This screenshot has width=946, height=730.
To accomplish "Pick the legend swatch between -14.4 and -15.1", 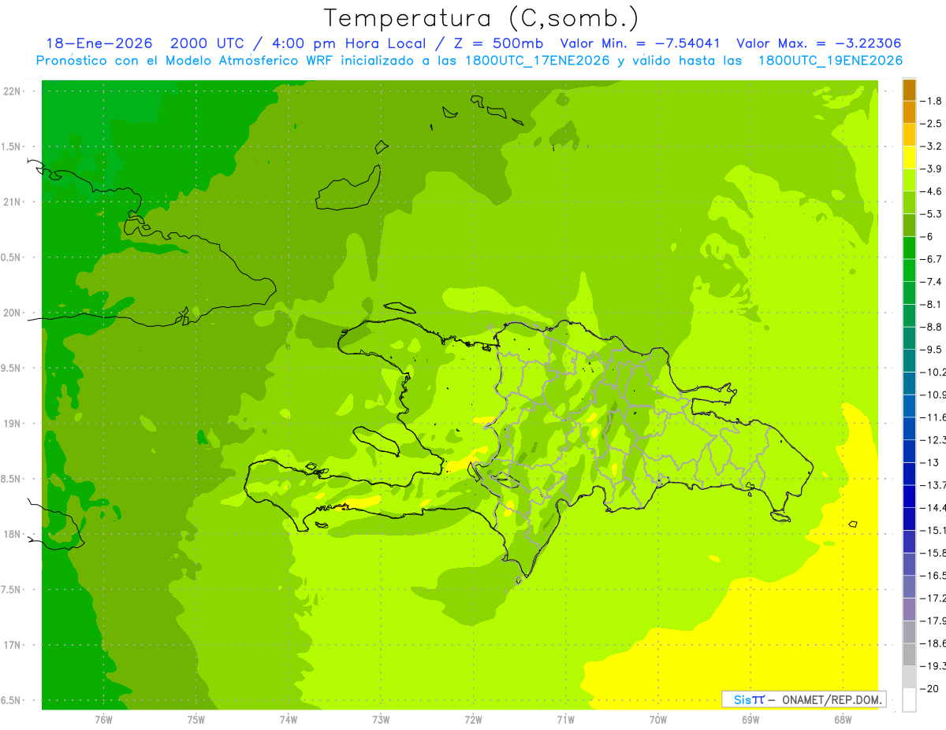I will [x=909, y=519].
